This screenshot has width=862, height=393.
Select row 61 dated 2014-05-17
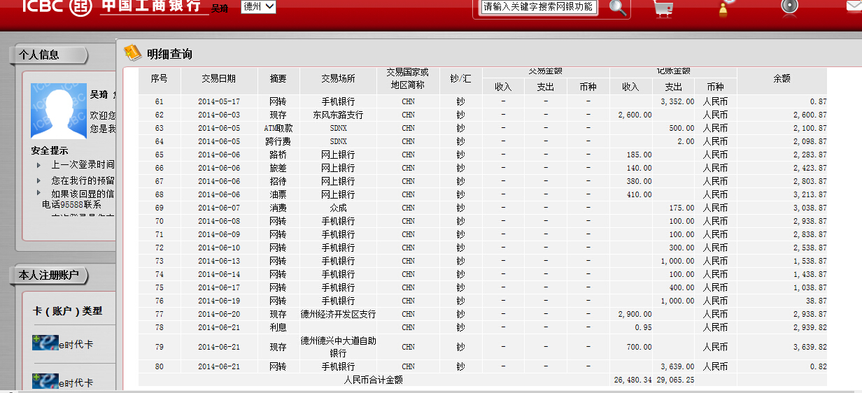(483, 101)
